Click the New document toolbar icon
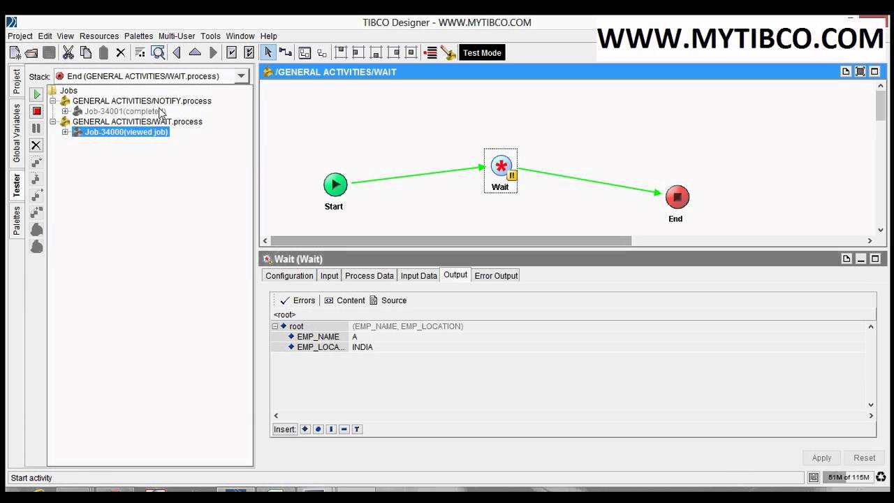Viewport: 894px width, 503px height. click(15, 52)
